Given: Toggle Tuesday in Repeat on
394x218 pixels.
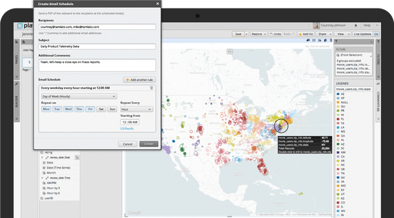Looking at the screenshot, I should pyautogui.click(x=57, y=109).
